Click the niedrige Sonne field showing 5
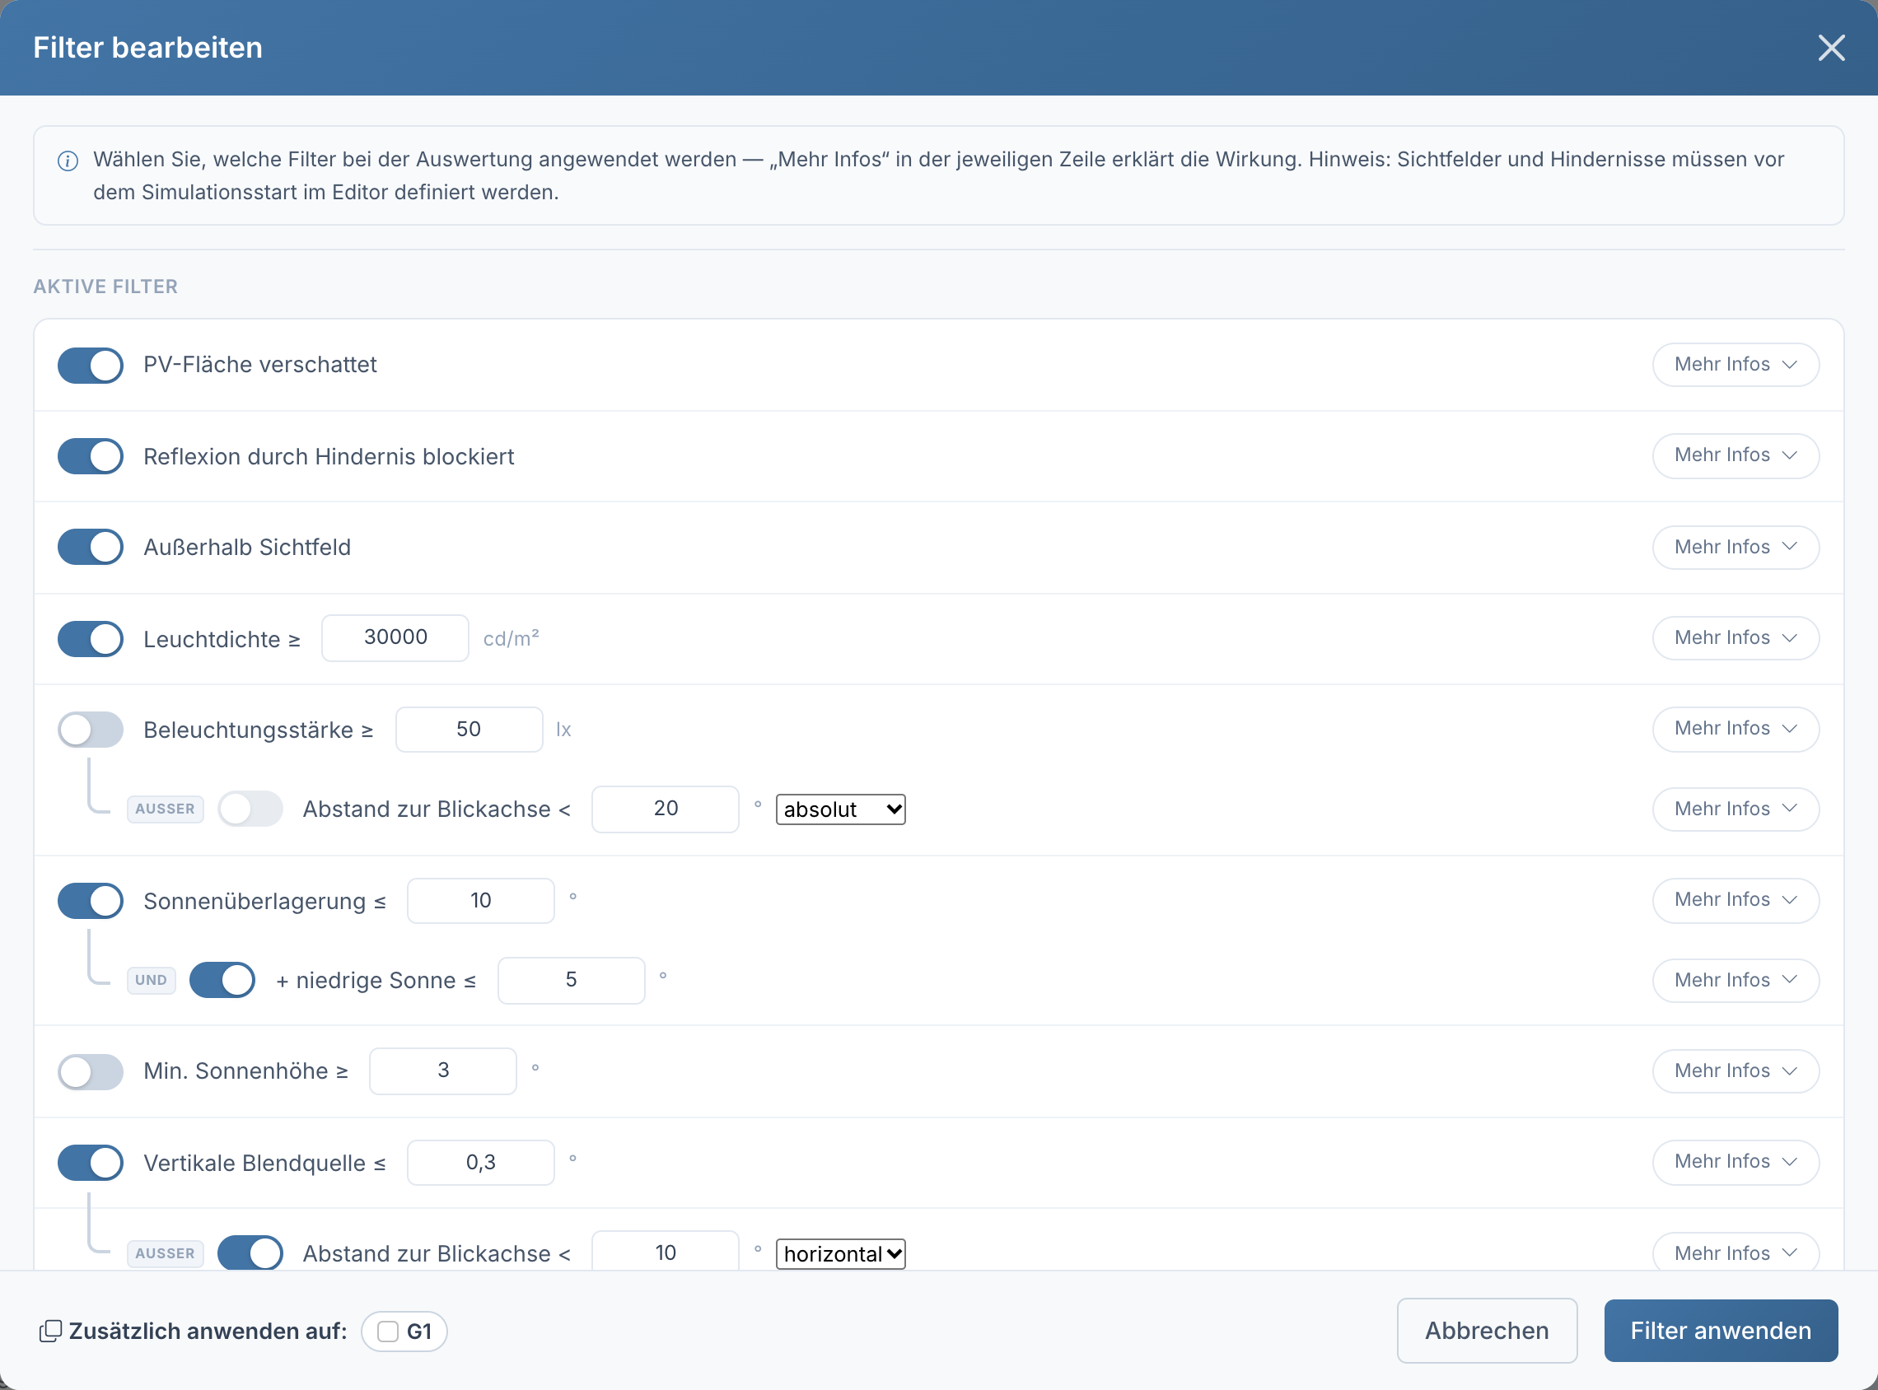 [x=572, y=980]
